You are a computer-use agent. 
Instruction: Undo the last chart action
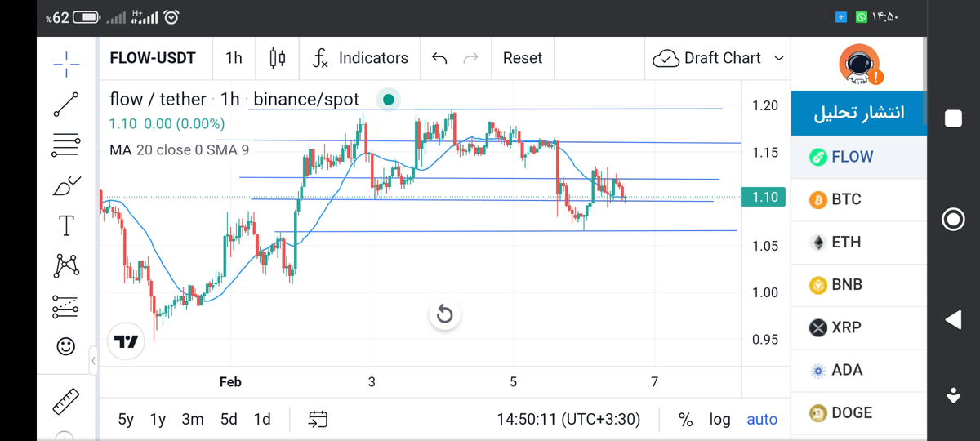439,58
